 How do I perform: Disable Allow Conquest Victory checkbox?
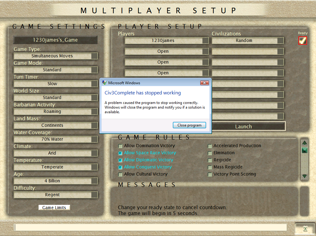(x=120, y=167)
